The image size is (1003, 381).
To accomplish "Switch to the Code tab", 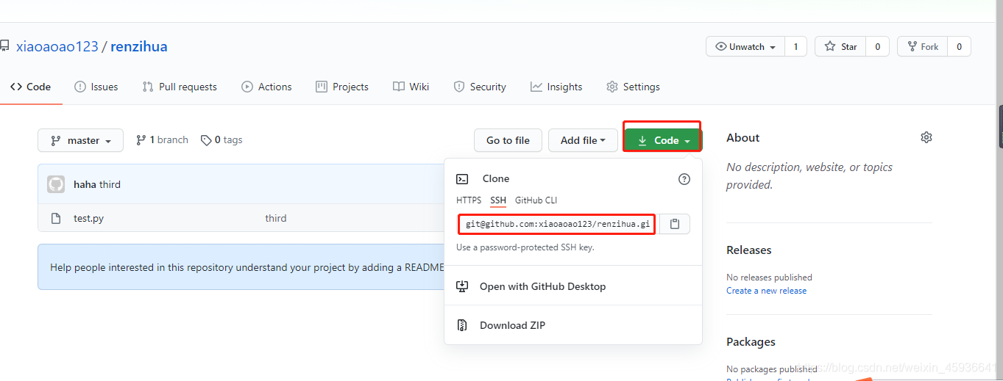I will click(x=31, y=87).
